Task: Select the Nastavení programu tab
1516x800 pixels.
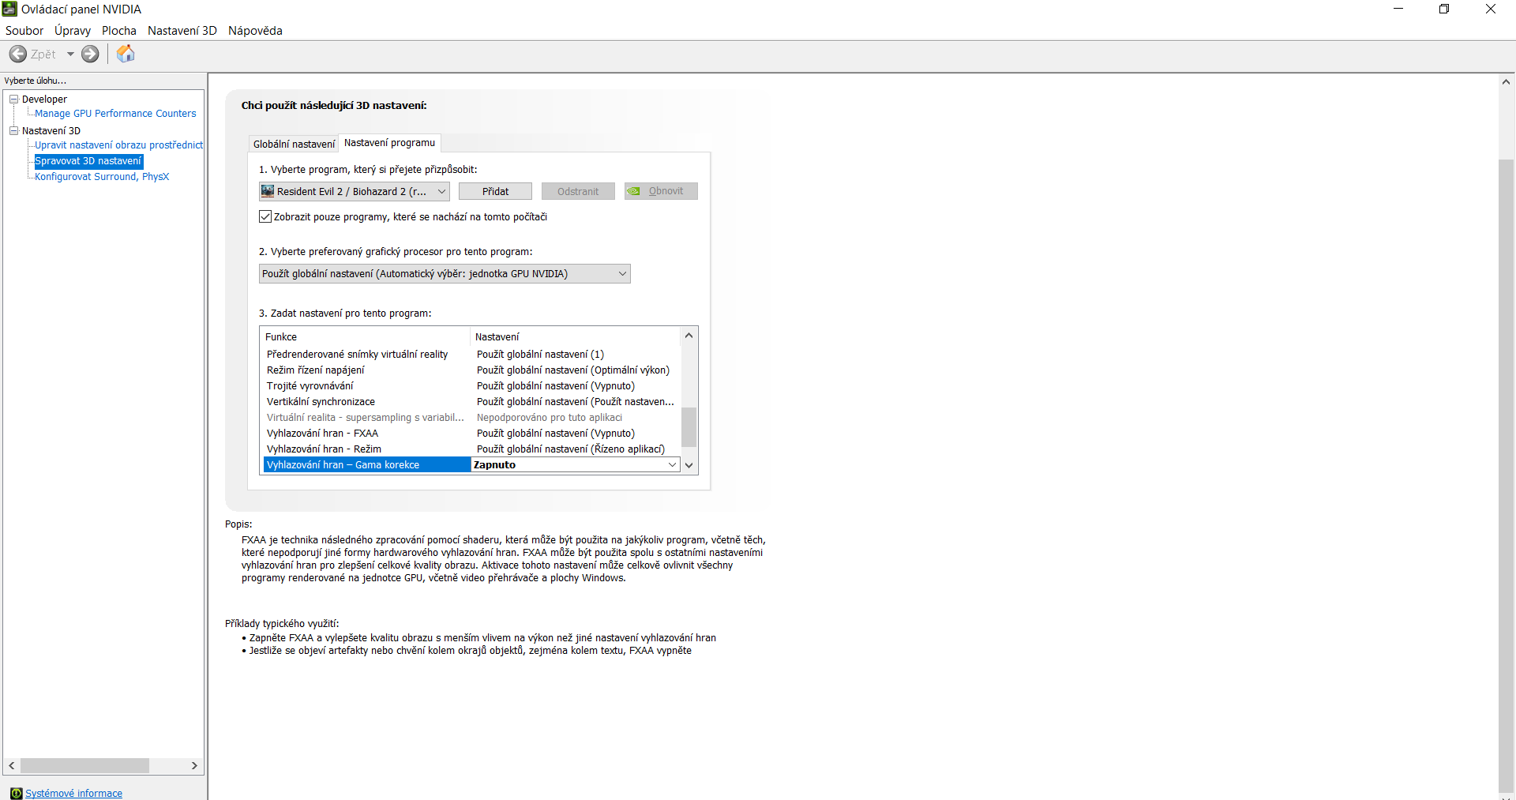Action: 389,143
